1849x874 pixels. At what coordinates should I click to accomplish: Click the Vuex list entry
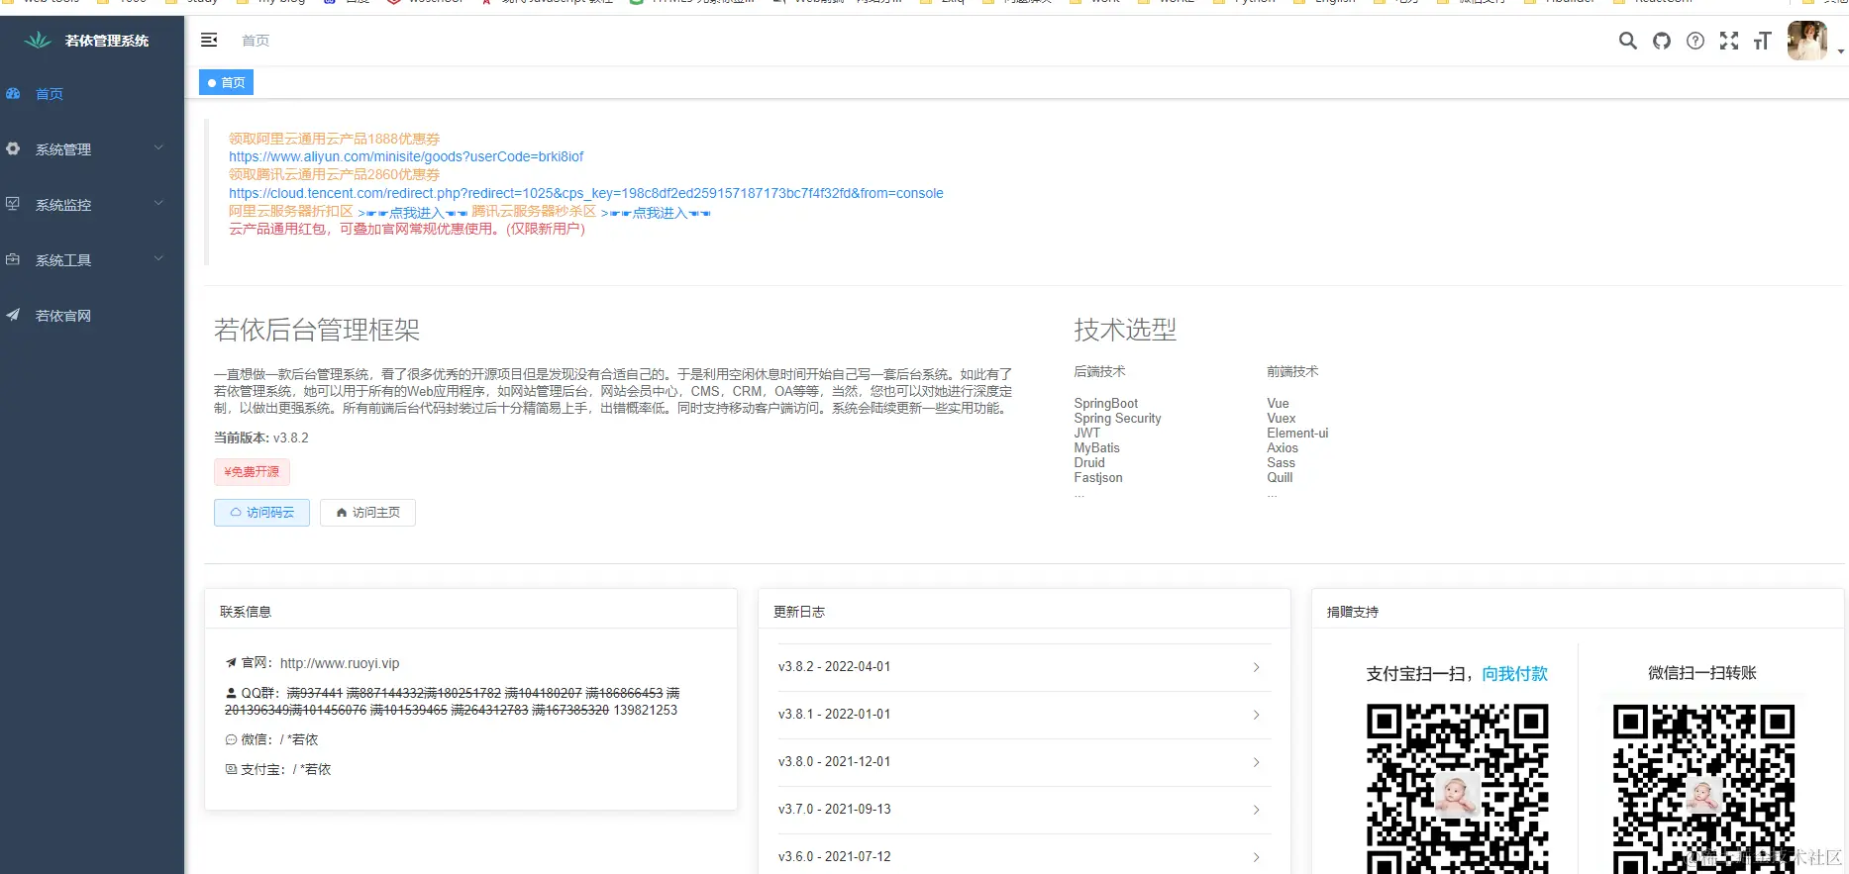tap(1281, 418)
